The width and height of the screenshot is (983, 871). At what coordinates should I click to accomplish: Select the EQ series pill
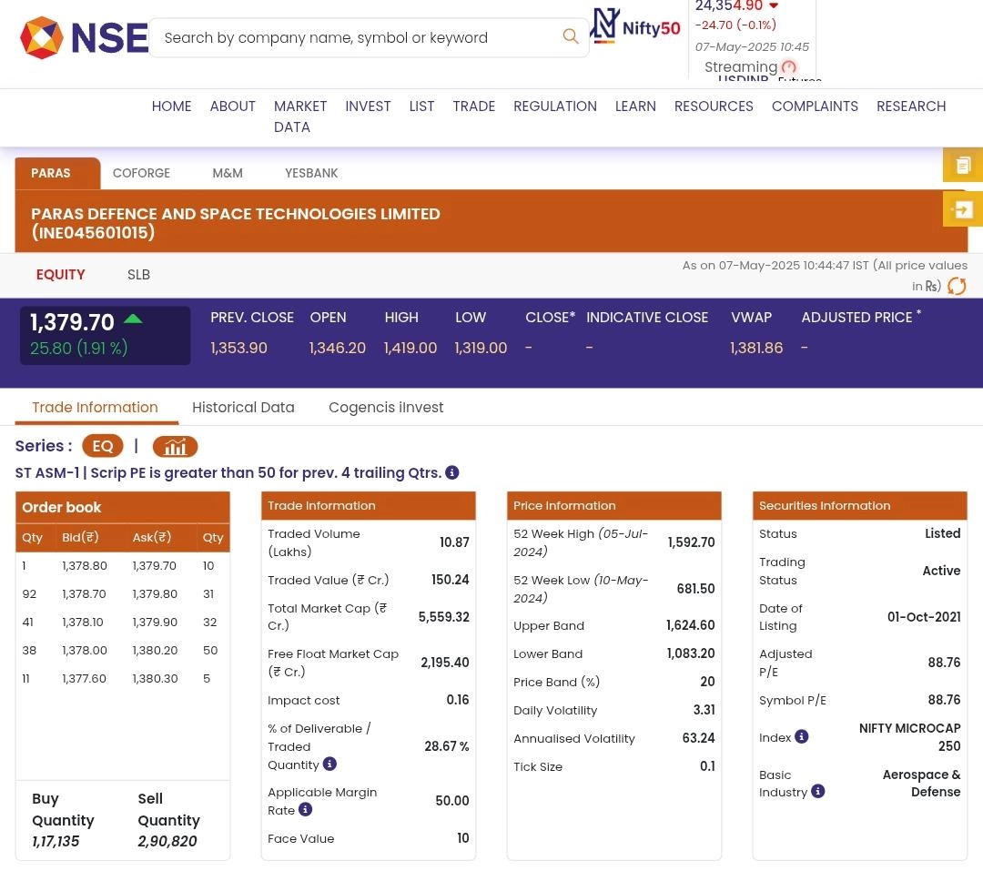[x=103, y=446]
